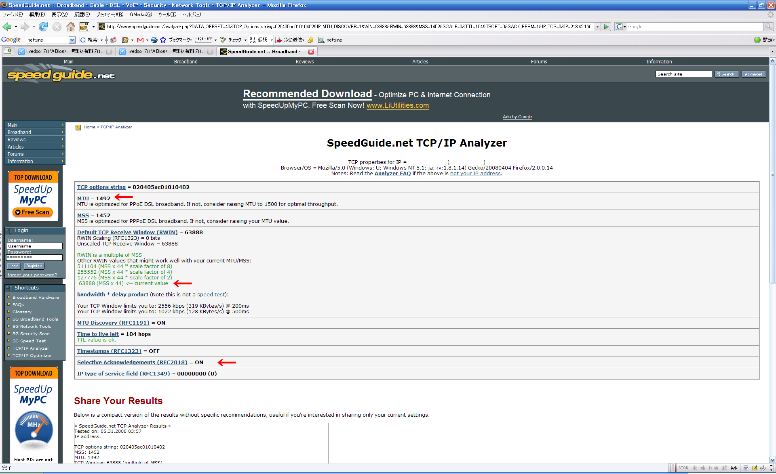Close the SpeedGuide.net tab with red X
The width and height of the screenshot is (776, 474).
tap(311, 52)
